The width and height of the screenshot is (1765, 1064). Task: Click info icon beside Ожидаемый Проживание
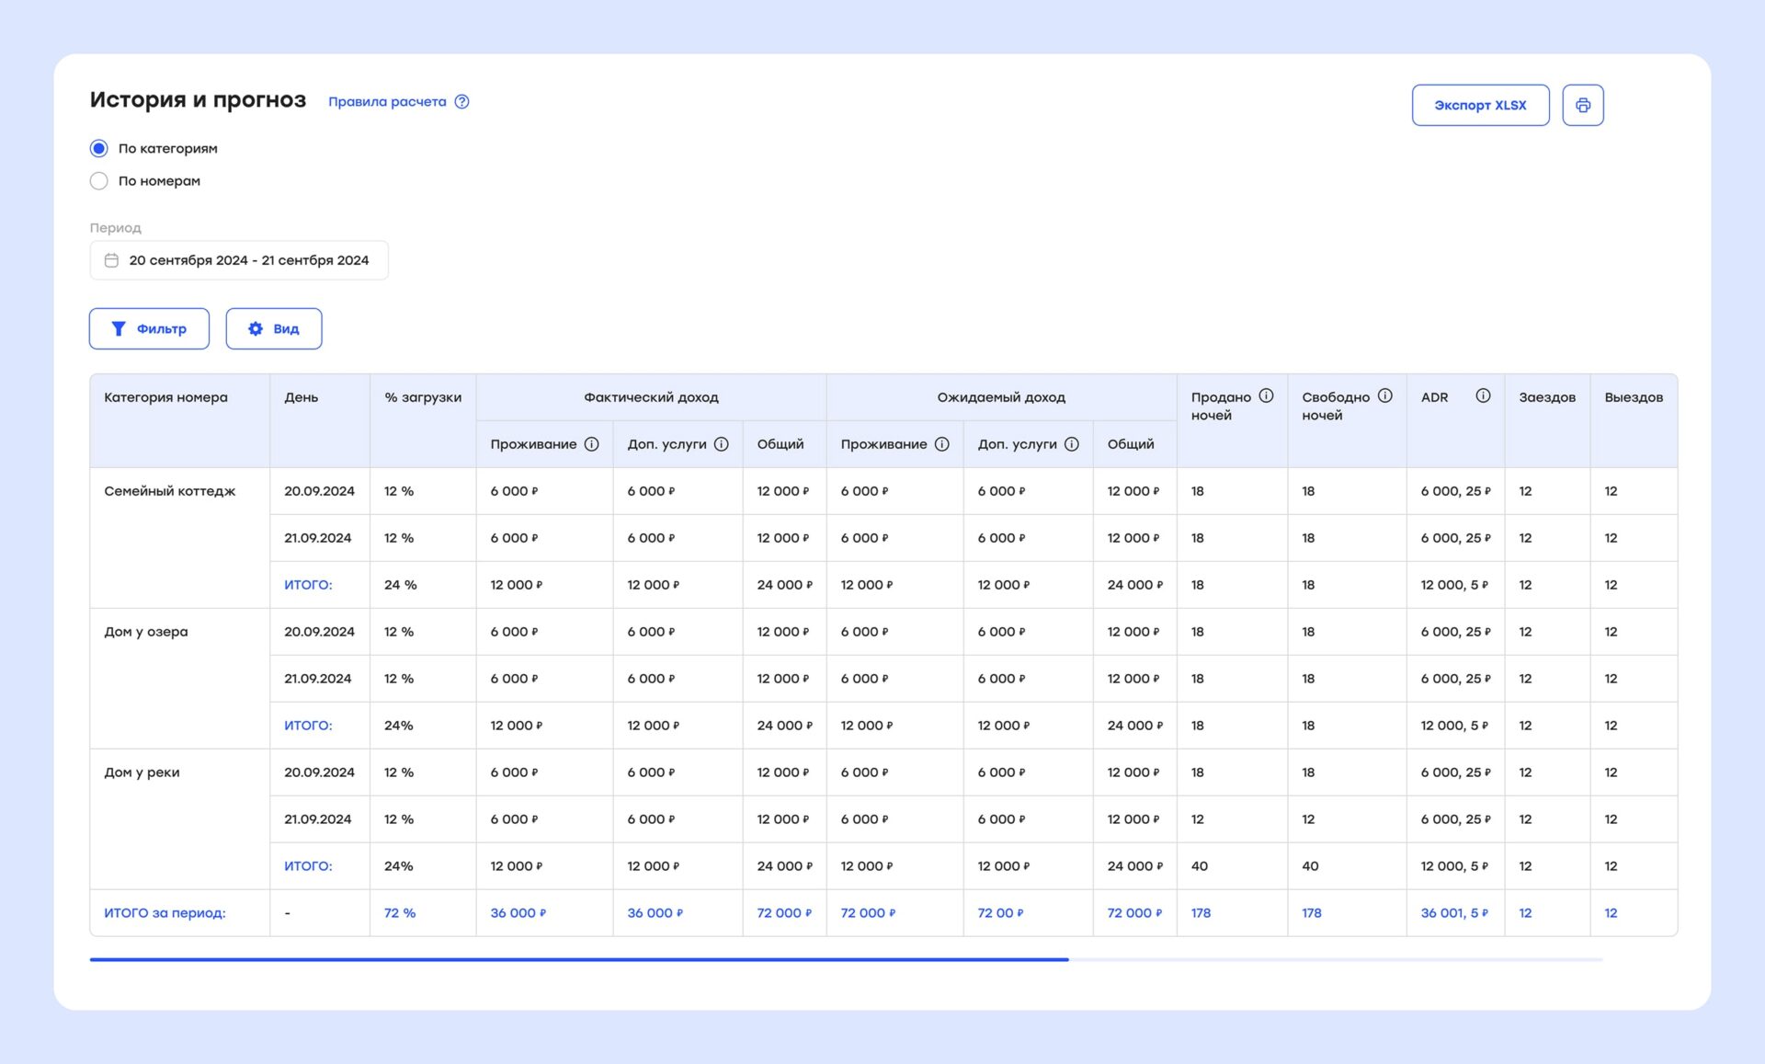pos(941,444)
